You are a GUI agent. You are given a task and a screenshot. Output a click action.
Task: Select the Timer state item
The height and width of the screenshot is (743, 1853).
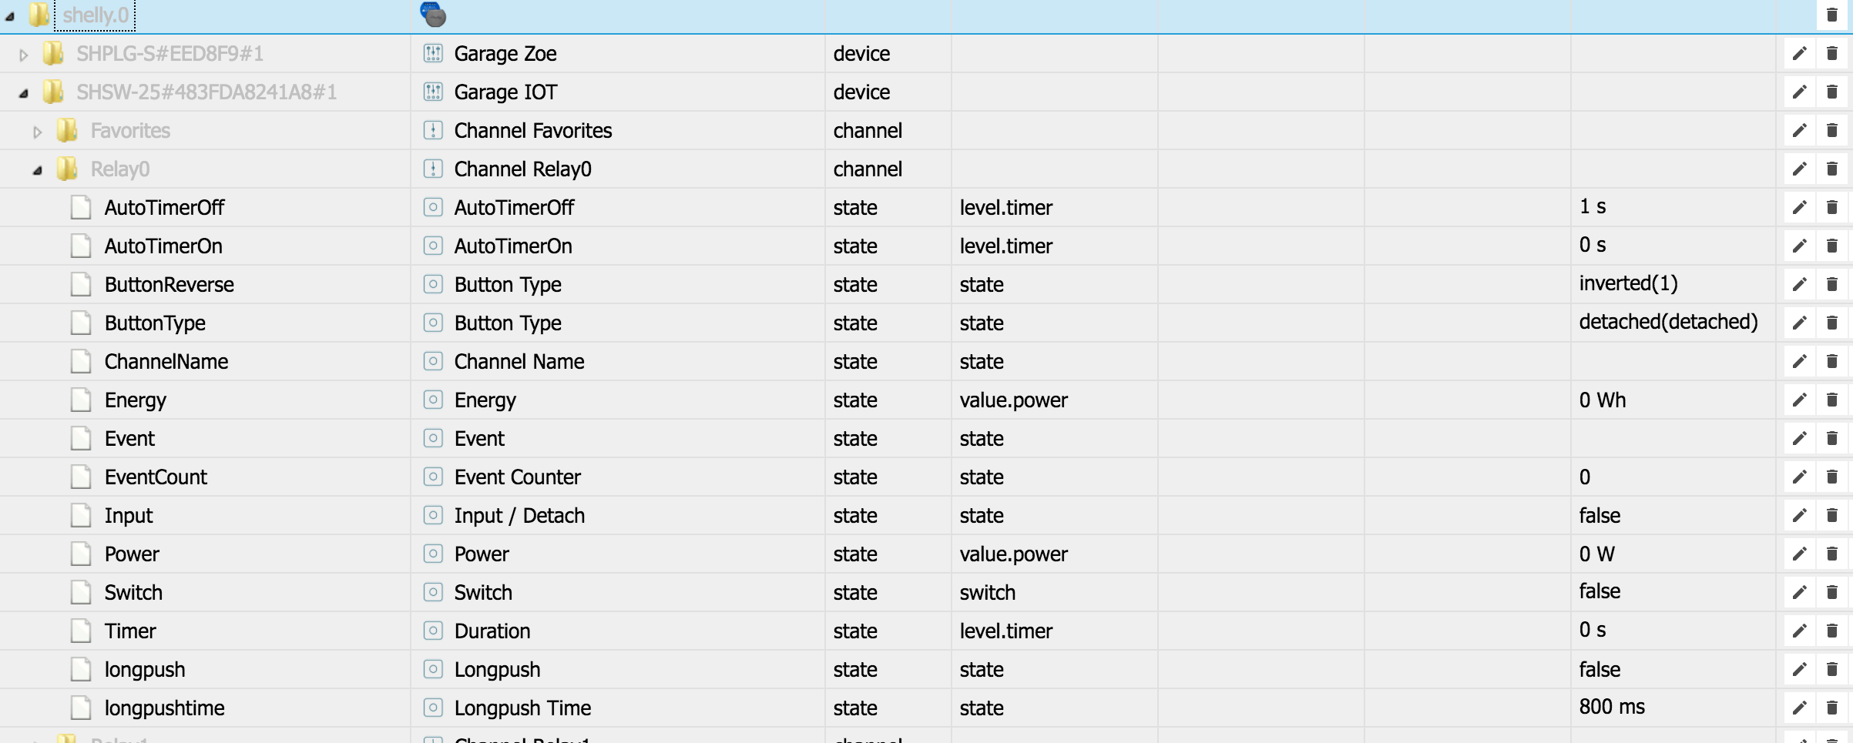(130, 631)
